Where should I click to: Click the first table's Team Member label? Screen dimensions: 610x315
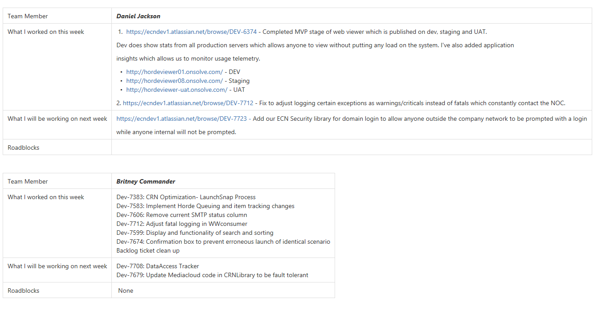pos(28,16)
